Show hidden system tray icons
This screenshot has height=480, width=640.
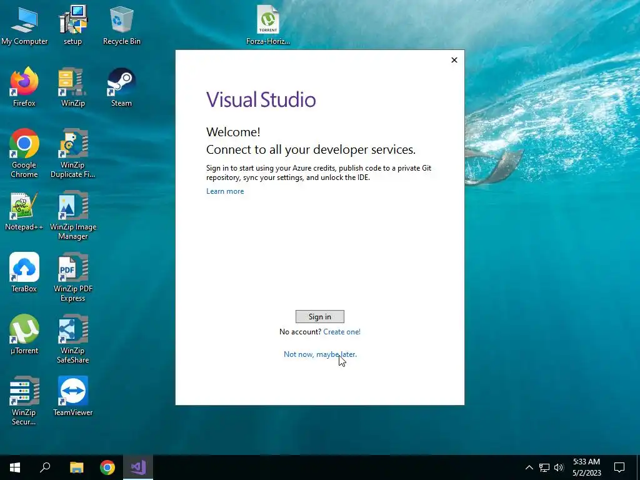pos(529,467)
